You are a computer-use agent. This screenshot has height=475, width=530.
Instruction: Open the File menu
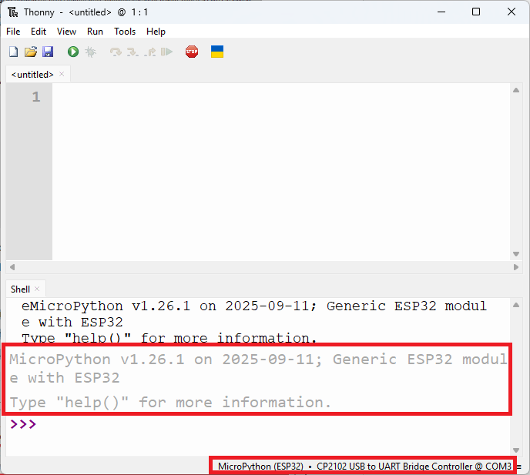click(13, 32)
